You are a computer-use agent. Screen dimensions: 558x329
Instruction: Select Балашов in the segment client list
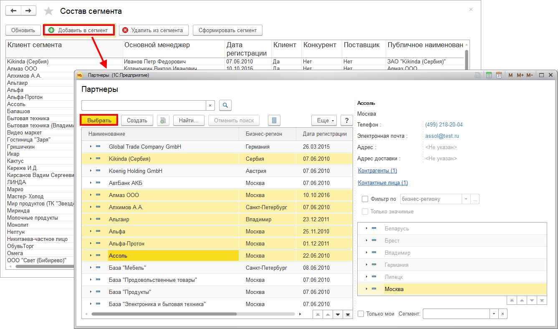pos(18,111)
